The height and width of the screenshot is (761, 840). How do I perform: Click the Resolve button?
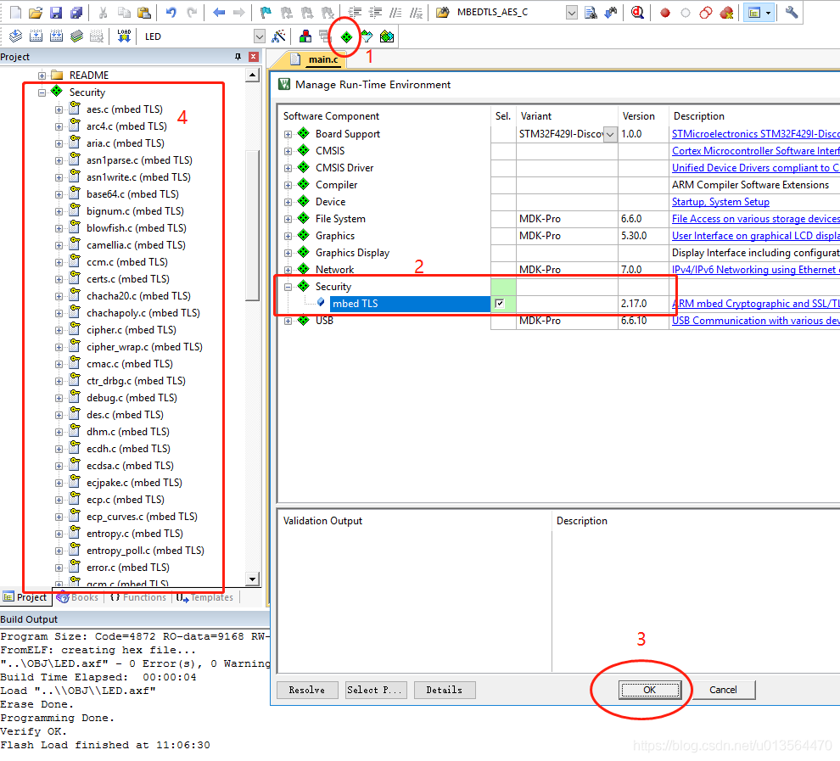pyautogui.click(x=307, y=690)
